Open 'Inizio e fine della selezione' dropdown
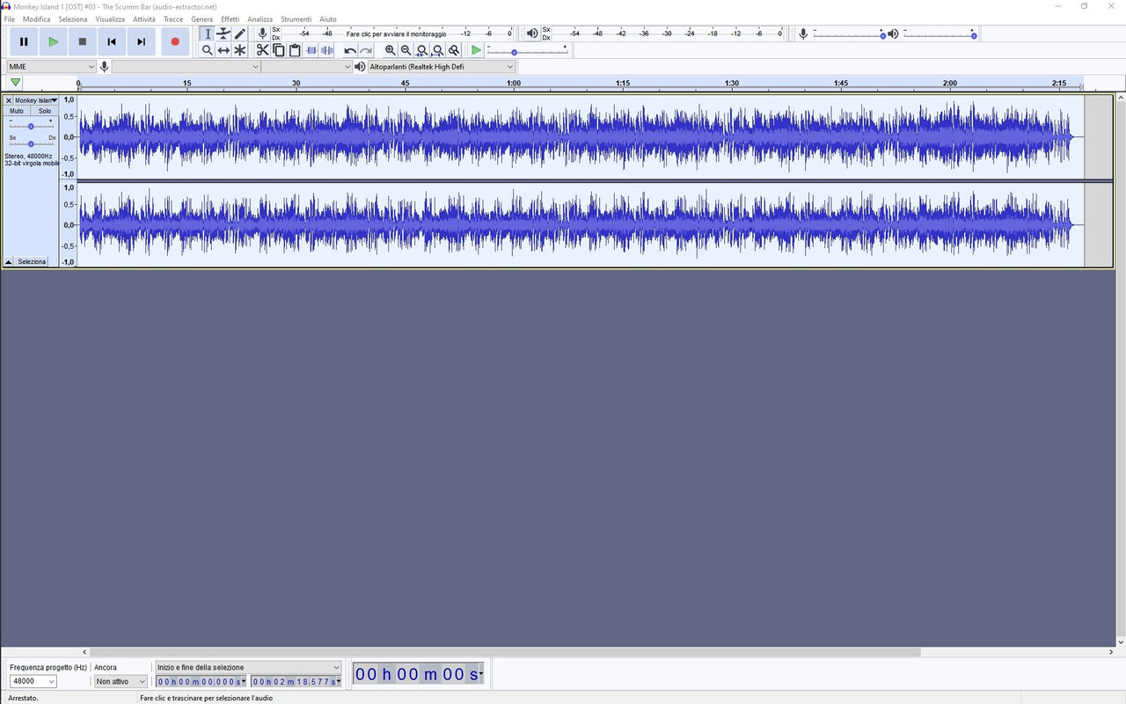The height and width of the screenshot is (704, 1126). pyautogui.click(x=249, y=667)
